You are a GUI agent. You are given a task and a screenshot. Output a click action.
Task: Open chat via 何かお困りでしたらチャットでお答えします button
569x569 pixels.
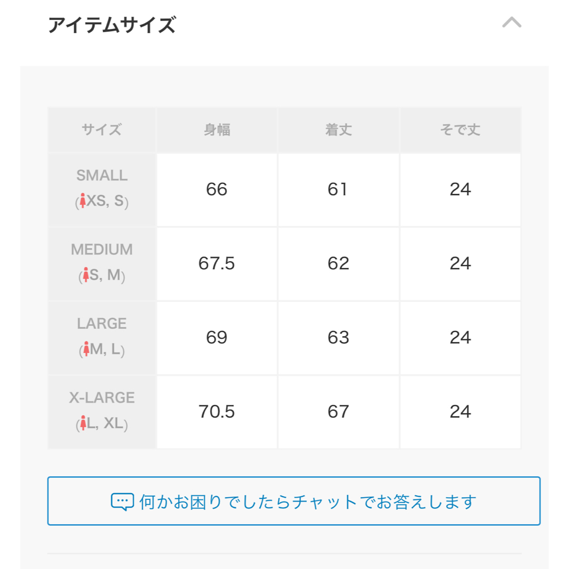point(293,501)
